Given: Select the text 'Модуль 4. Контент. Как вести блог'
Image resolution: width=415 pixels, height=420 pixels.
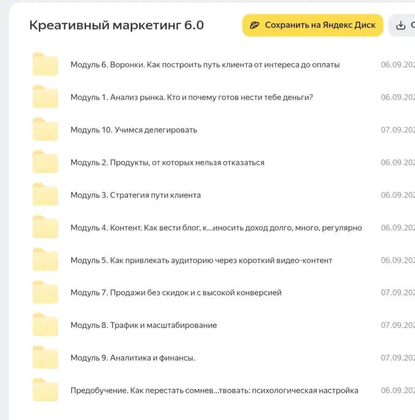Looking at the screenshot, I should [x=135, y=228].
